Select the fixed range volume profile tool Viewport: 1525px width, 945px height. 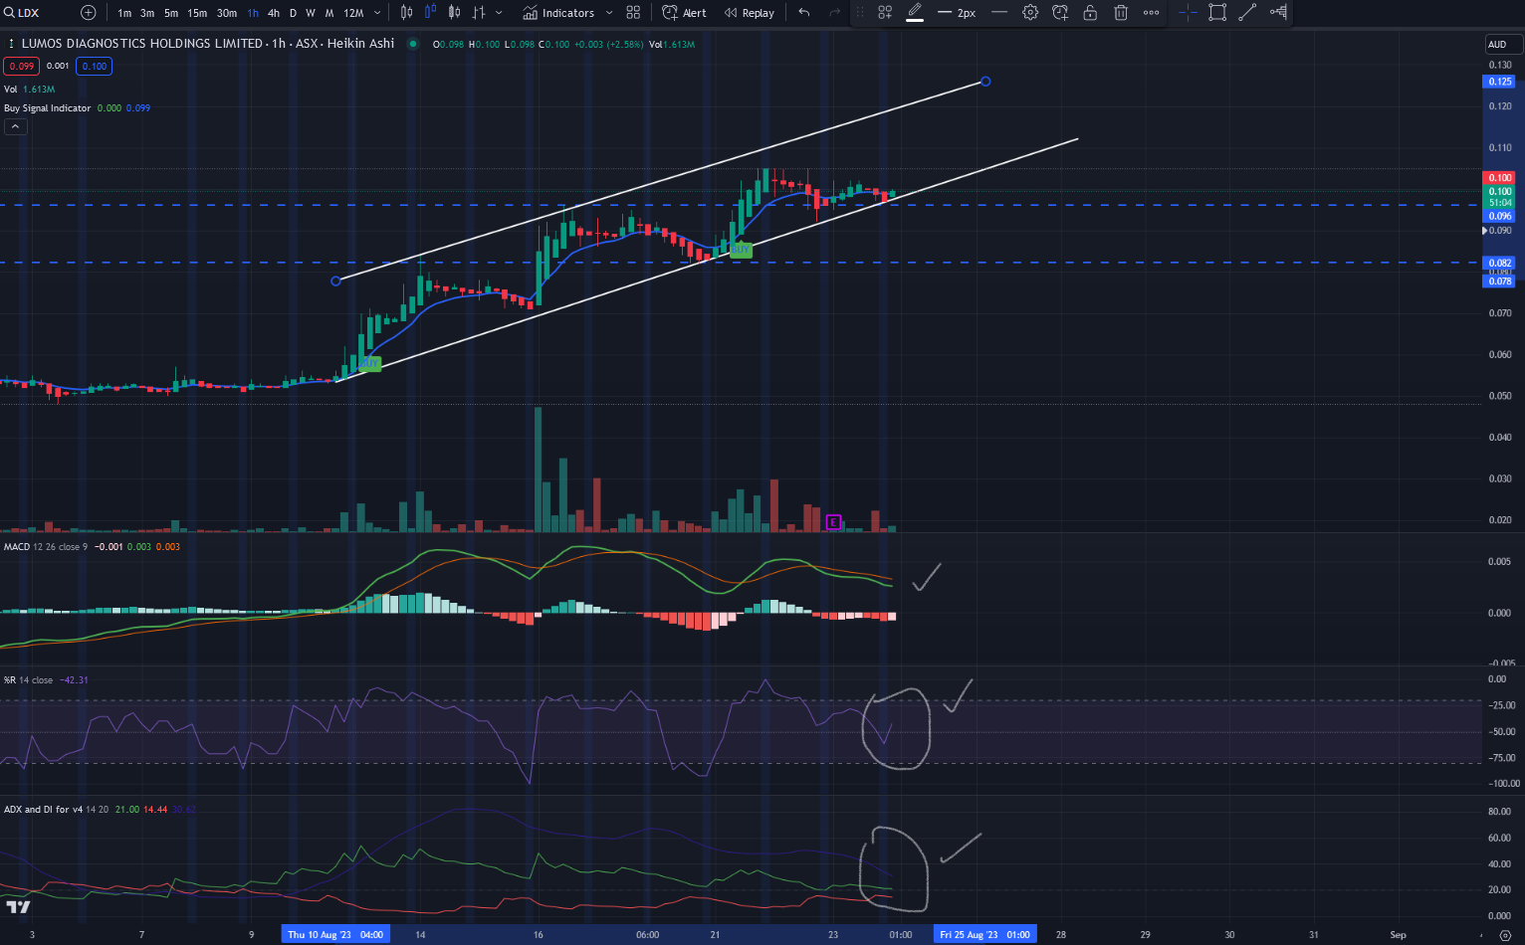(x=1278, y=13)
